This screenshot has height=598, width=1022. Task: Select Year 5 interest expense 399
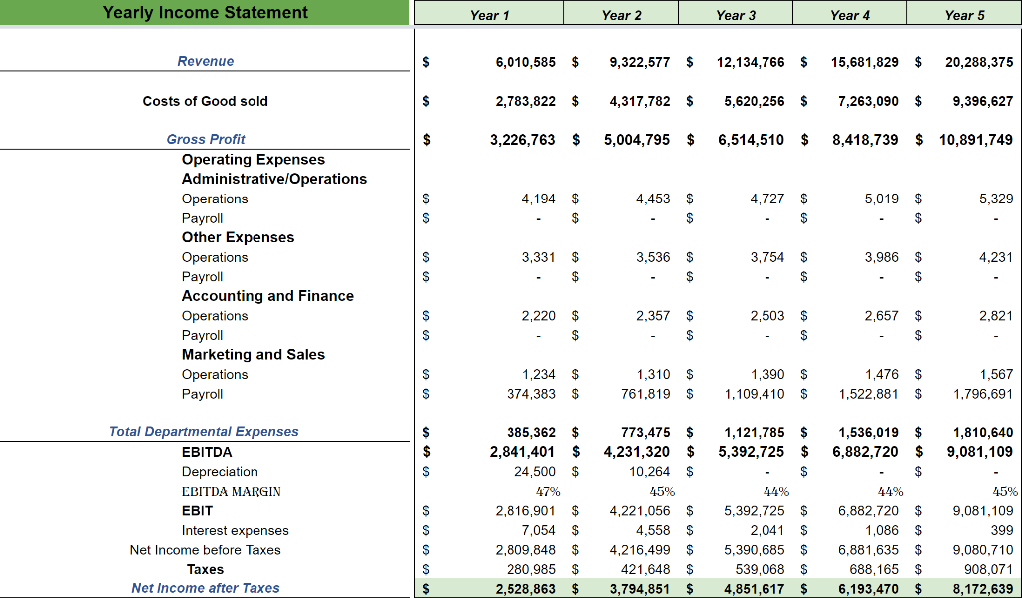click(x=1002, y=530)
